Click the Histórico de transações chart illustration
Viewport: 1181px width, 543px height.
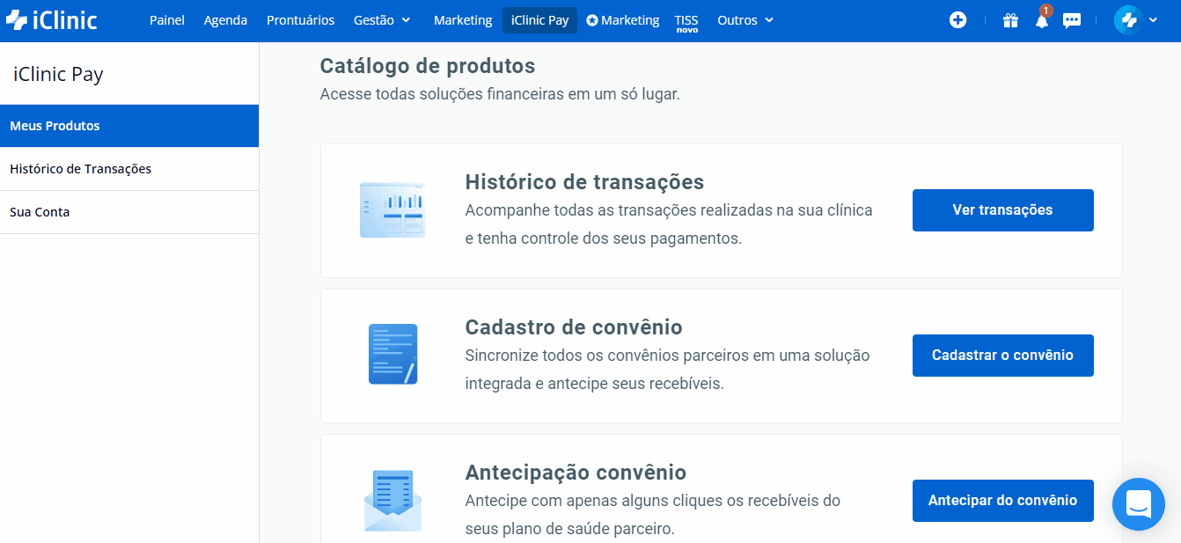pyautogui.click(x=392, y=210)
